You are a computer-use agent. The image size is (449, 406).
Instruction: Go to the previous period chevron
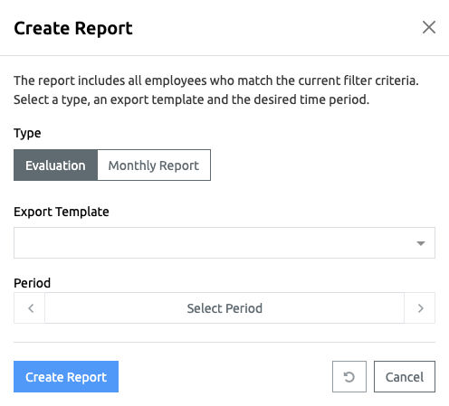point(30,307)
